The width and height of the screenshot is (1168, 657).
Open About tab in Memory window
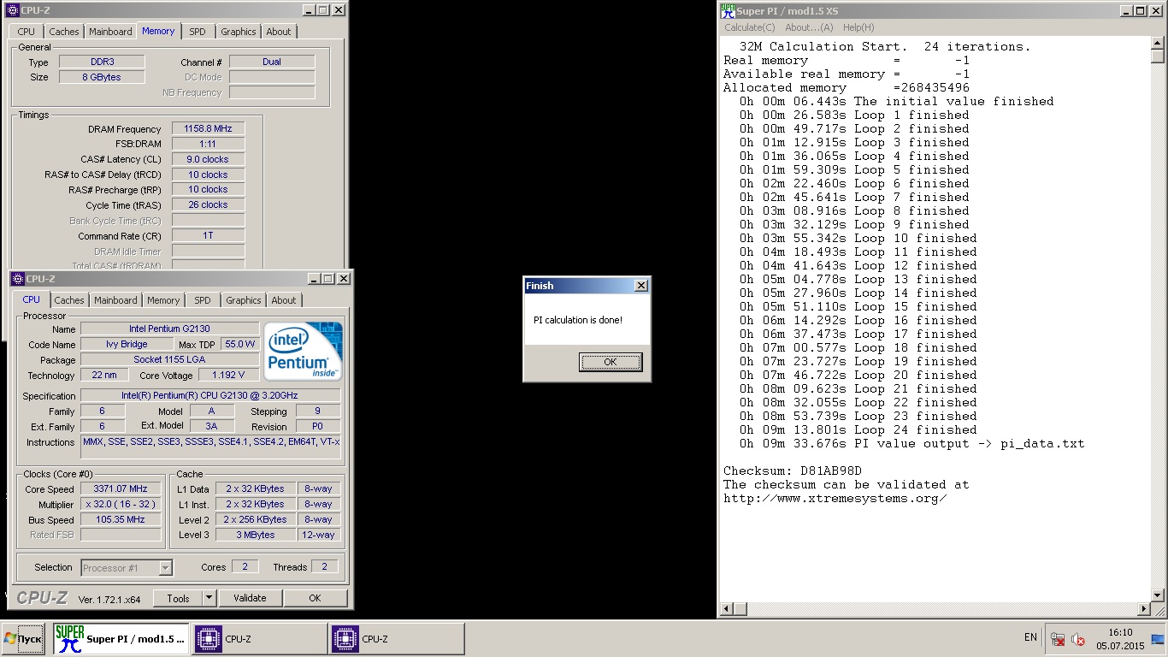click(x=279, y=32)
